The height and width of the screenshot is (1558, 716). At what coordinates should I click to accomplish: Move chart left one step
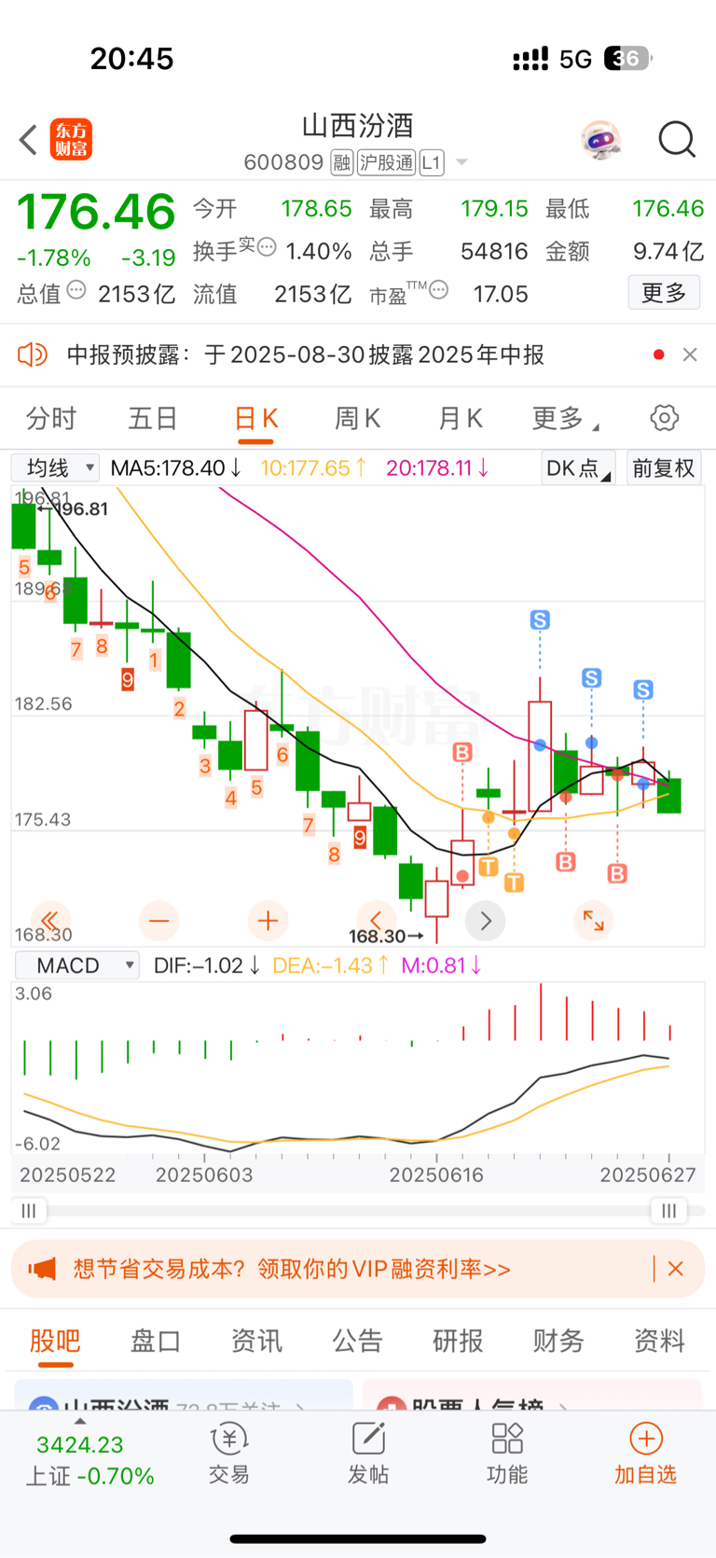(377, 921)
